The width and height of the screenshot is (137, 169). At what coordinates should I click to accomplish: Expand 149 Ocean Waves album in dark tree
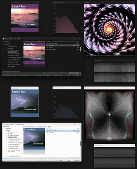click(x=9, y=56)
